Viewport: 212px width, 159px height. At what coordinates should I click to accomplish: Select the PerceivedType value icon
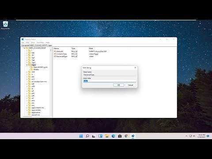click(55, 57)
